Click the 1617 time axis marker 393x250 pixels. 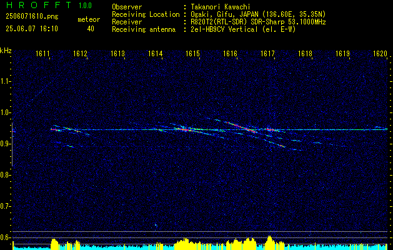click(x=267, y=53)
